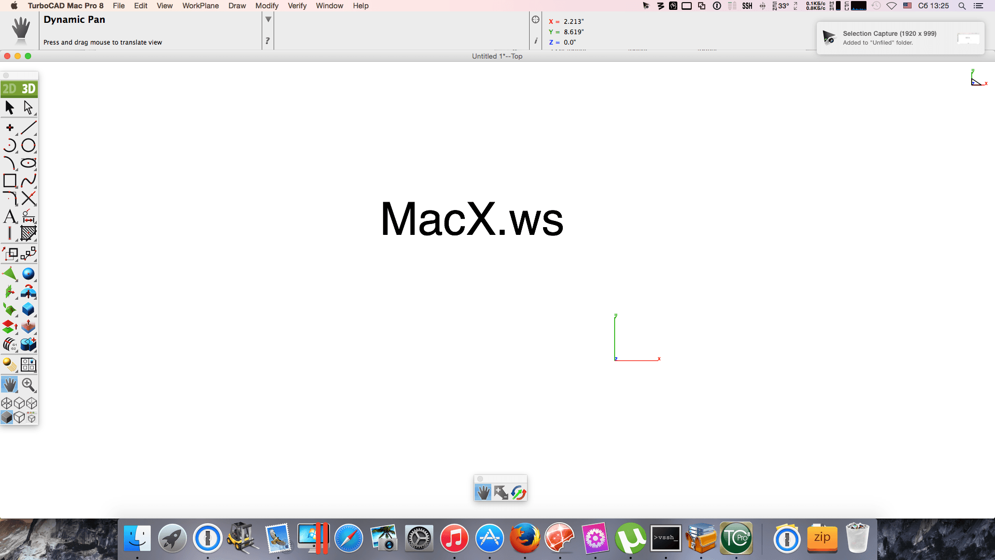Open the drawing view Layout tool

coord(29,365)
